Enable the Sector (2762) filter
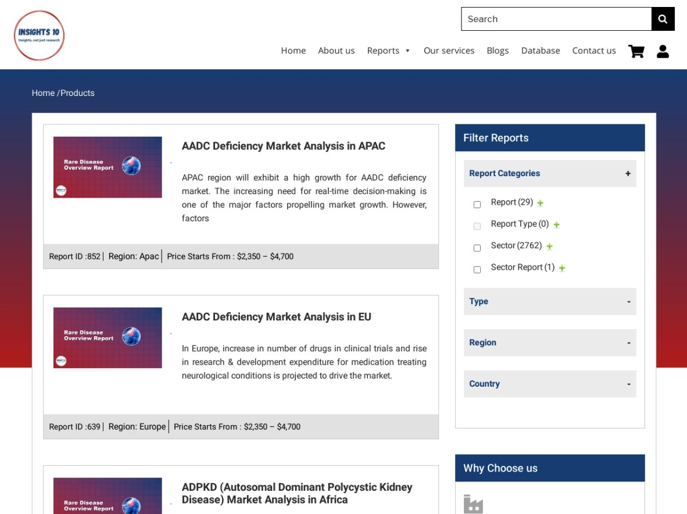Image resolution: width=687 pixels, height=514 pixels. [x=477, y=248]
